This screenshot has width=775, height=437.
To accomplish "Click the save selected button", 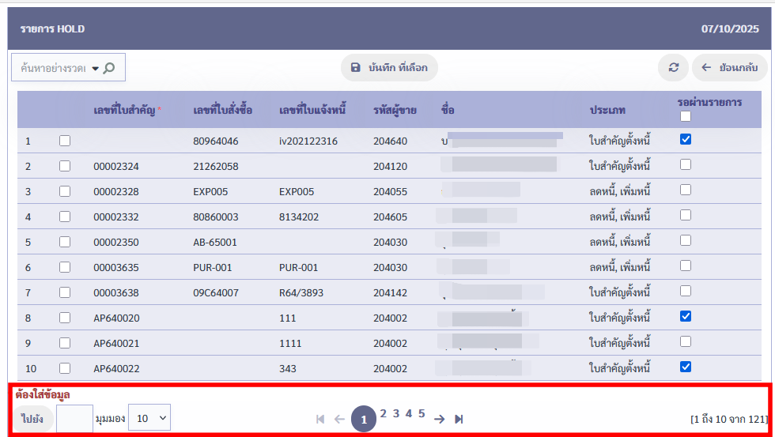I will click(389, 68).
